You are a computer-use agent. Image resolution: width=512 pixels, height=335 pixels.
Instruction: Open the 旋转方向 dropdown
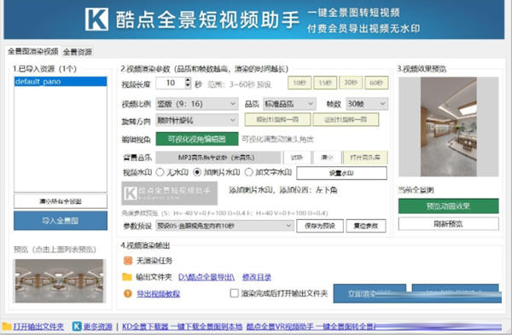click(197, 120)
